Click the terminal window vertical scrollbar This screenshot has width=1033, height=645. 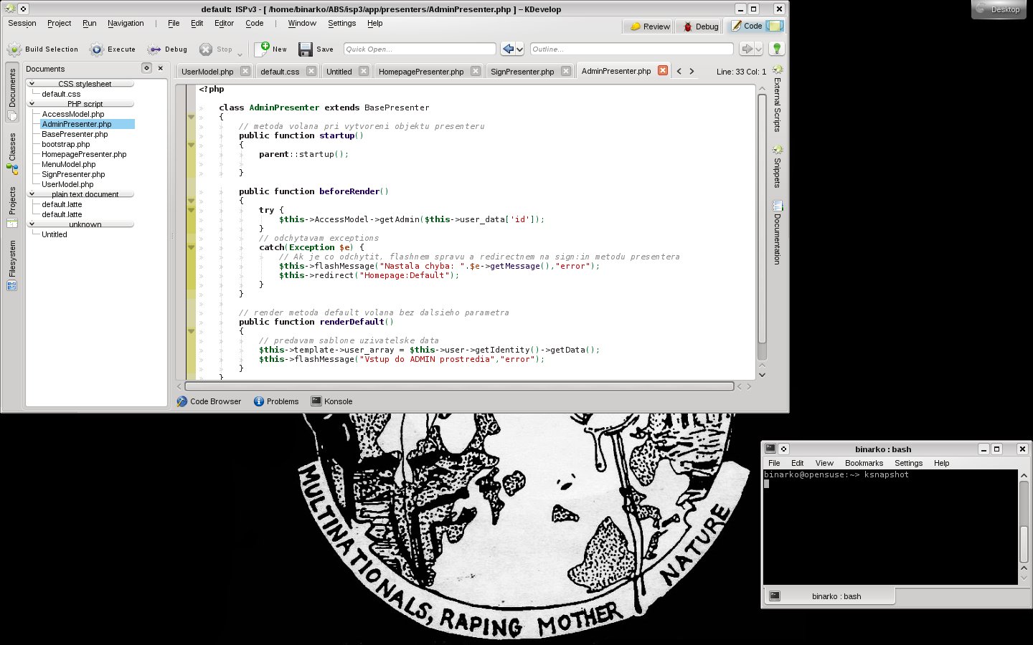tap(1024, 522)
